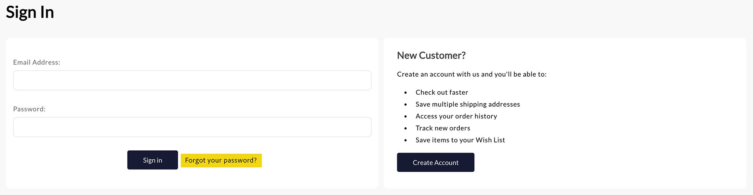
Task: Click the Email Address label text
Action: [x=37, y=62]
